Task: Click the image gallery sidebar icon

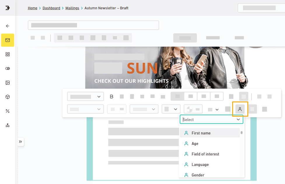Action: click(x=8, y=83)
